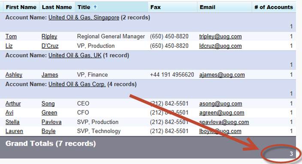Open contact first name Ashley
The height and width of the screenshot is (164, 302).
click(14, 75)
